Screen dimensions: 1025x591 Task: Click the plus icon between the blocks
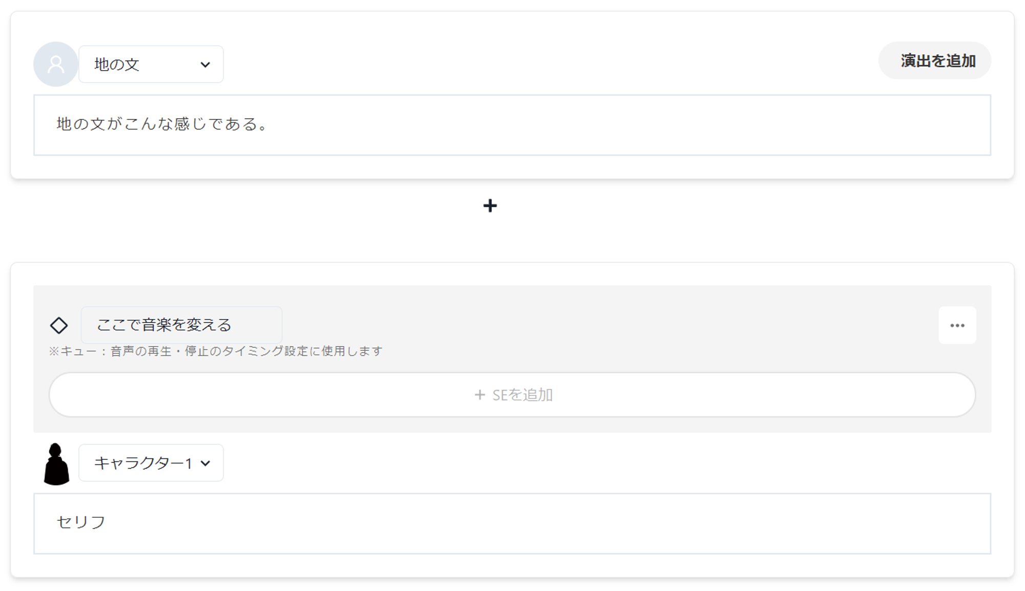[x=490, y=206]
